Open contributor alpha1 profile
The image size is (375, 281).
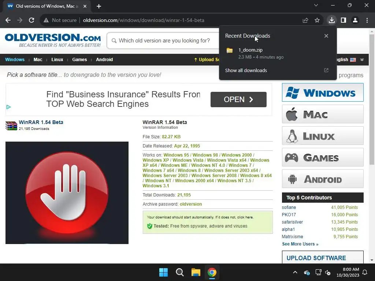[x=288, y=229]
